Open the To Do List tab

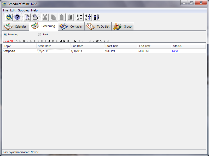(98, 27)
